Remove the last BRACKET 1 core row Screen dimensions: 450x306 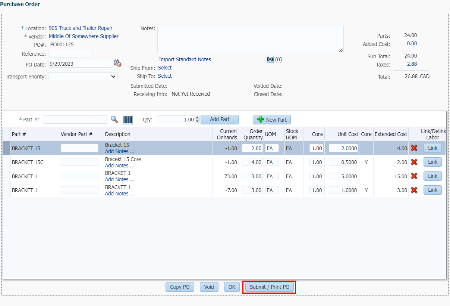[x=414, y=190]
